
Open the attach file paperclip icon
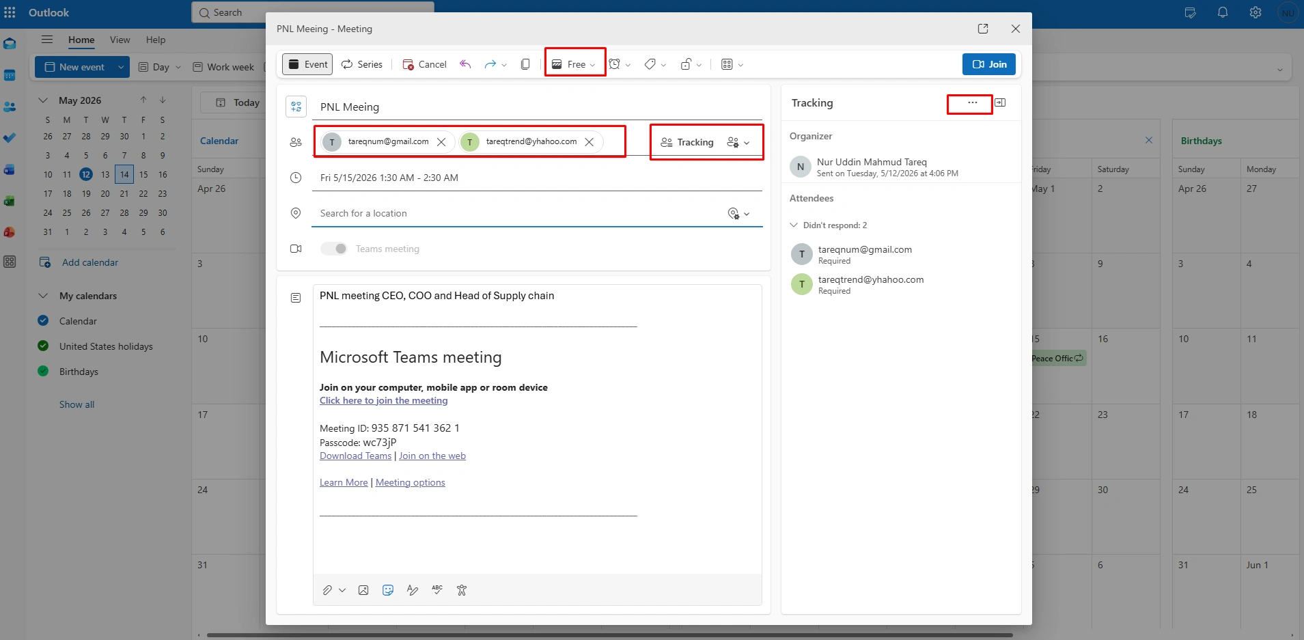tap(327, 590)
